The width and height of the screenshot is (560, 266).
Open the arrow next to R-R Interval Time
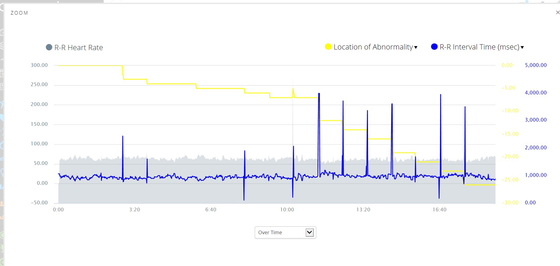pos(522,47)
